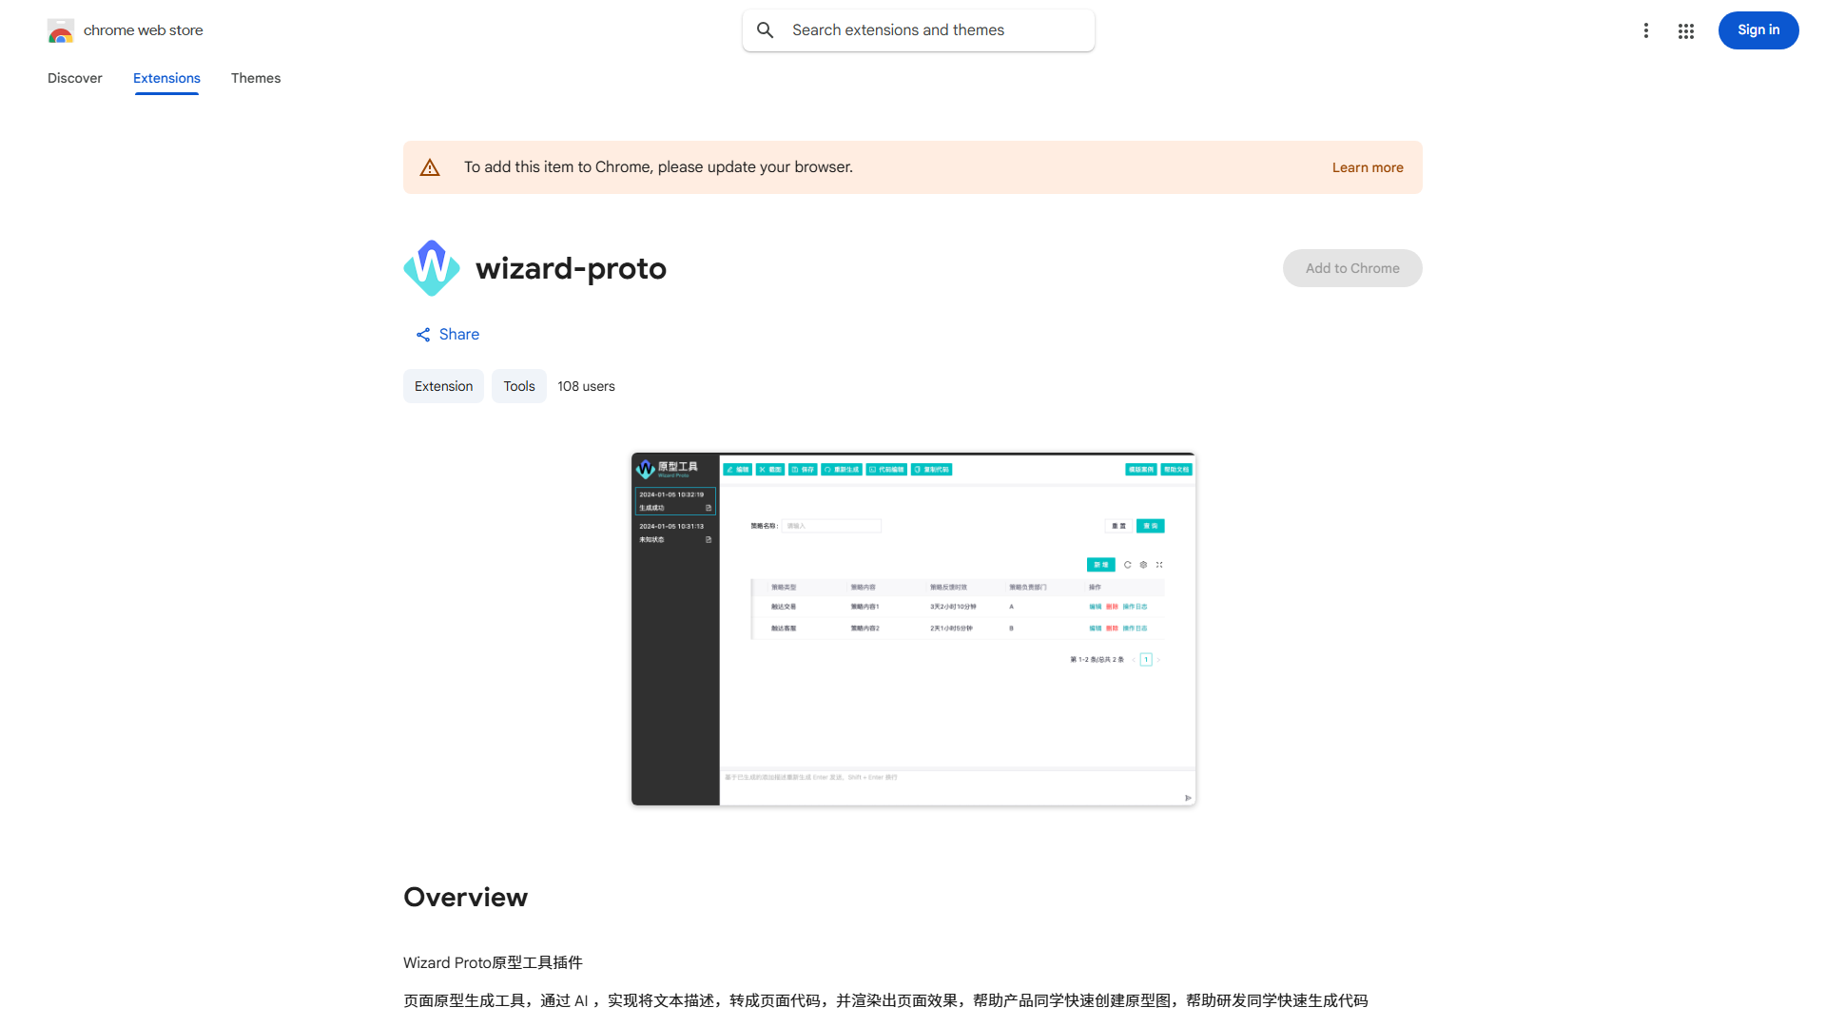Open the wizard-proto product screenshot
Image resolution: width=1826 pixels, height=1027 pixels.
[913, 629]
